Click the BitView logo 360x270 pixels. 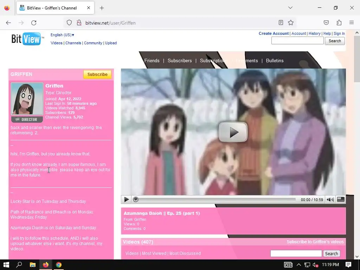pyautogui.click(x=27, y=39)
